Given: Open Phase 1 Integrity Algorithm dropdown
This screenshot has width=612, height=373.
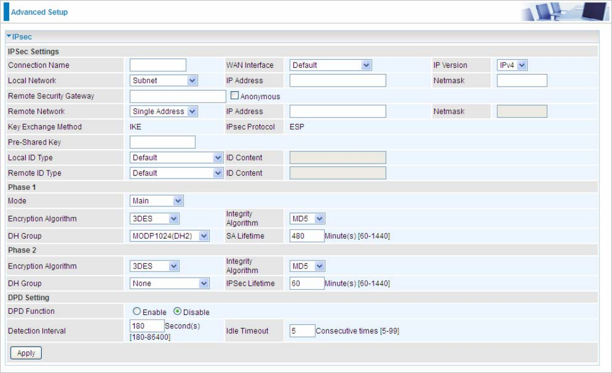Looking at the screenshot, I should [307, 219].
